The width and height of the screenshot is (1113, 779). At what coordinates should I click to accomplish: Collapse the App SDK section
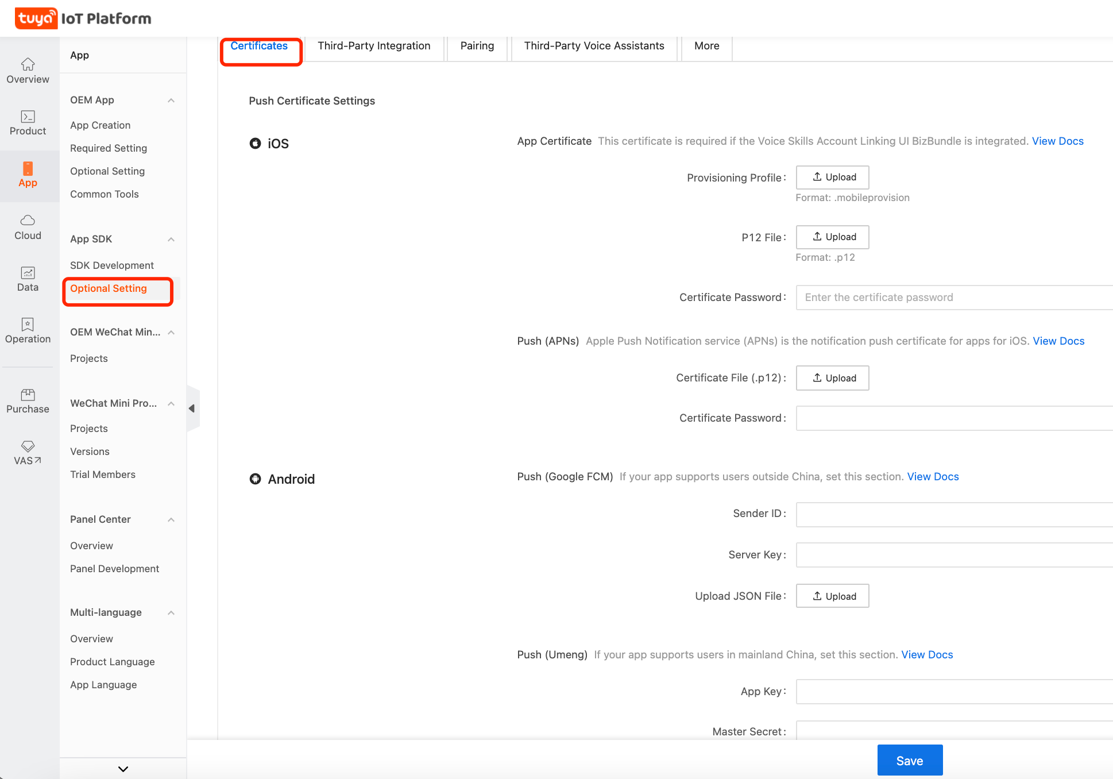pos(172,238)
